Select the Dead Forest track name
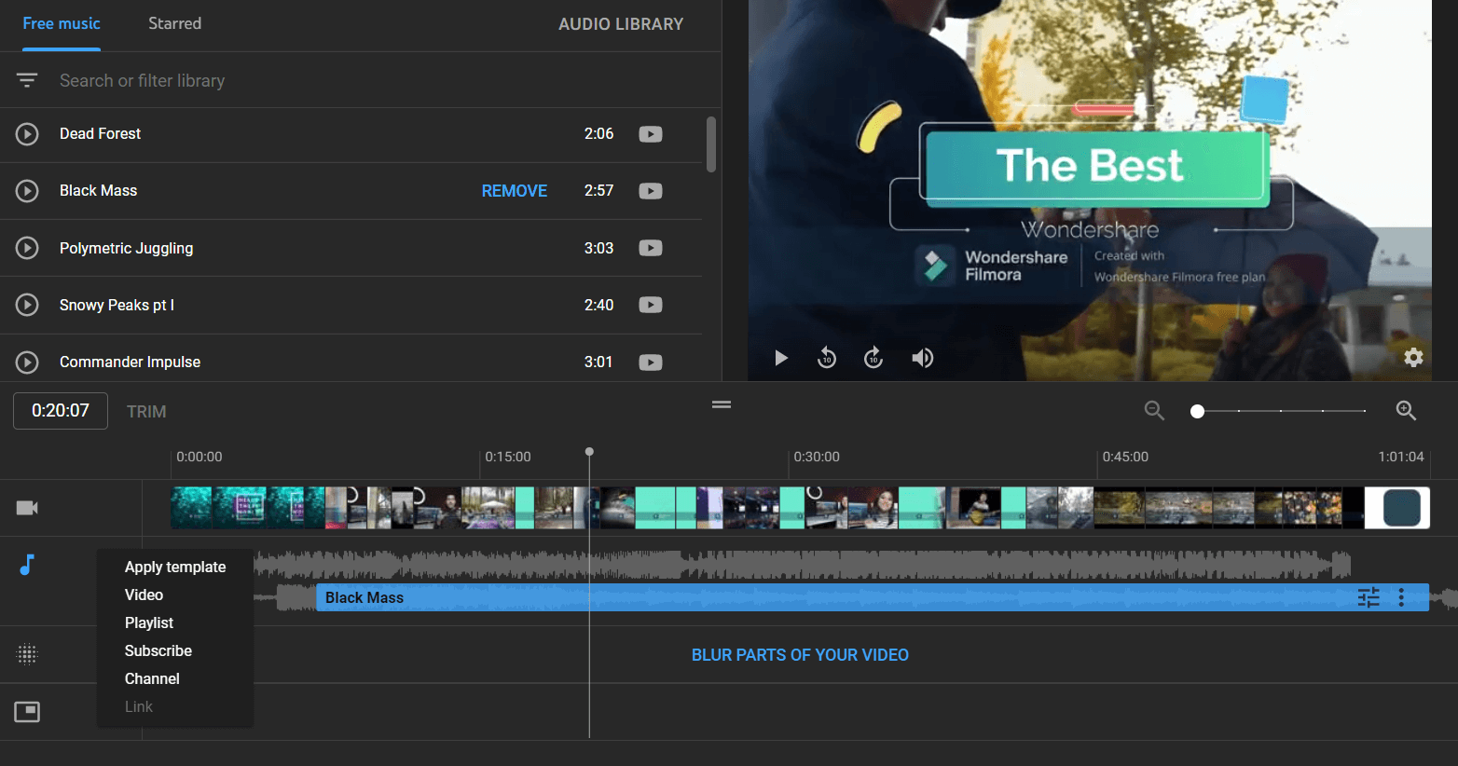The height and width of the screenshot is (766, 1458). [100, 134]
